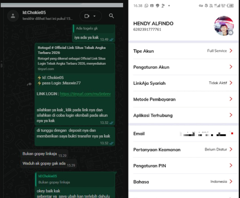Open the video call dropdown arrow
This screenshot has width=240, height=198.
pos(95,16)
